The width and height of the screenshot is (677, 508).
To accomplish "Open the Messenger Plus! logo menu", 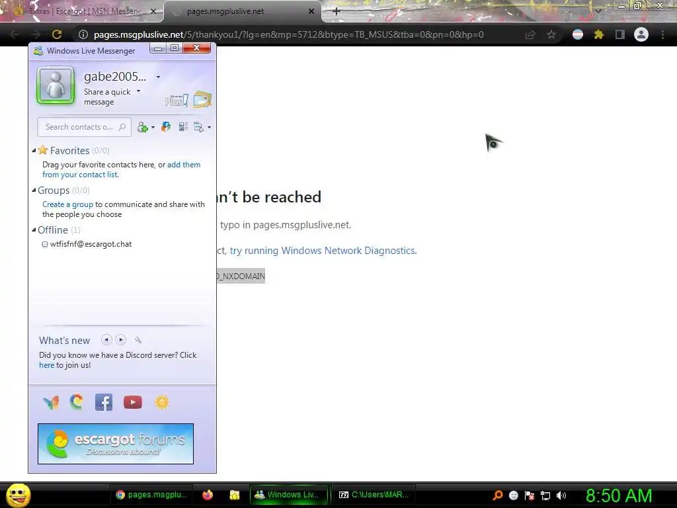I will click(x=176, y=101).
